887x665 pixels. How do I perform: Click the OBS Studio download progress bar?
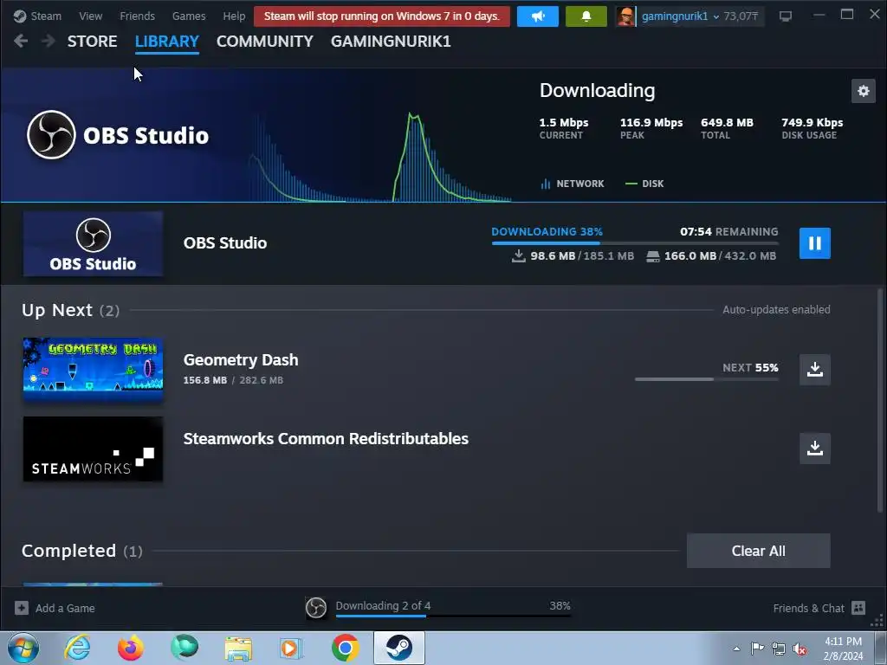point(635,243)
